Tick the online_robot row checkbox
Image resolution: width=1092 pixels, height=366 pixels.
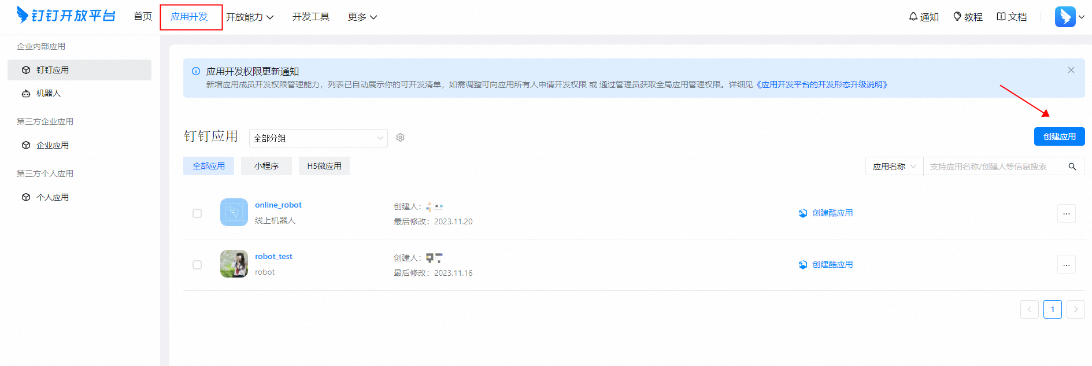pyautogui.click(x=197, y=213)
